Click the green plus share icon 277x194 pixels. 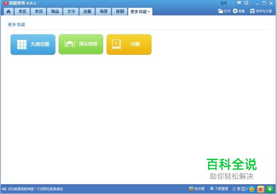click(270, 189)
